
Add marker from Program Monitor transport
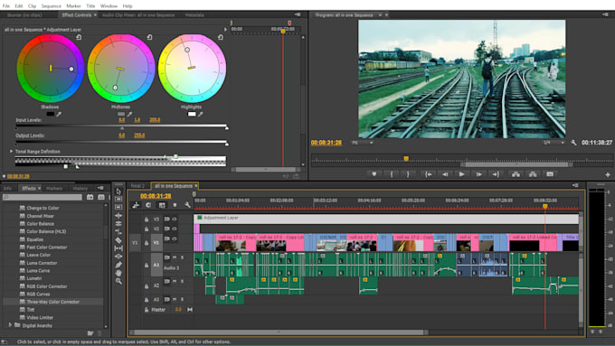pyautogui.click(x=374, y=174)
